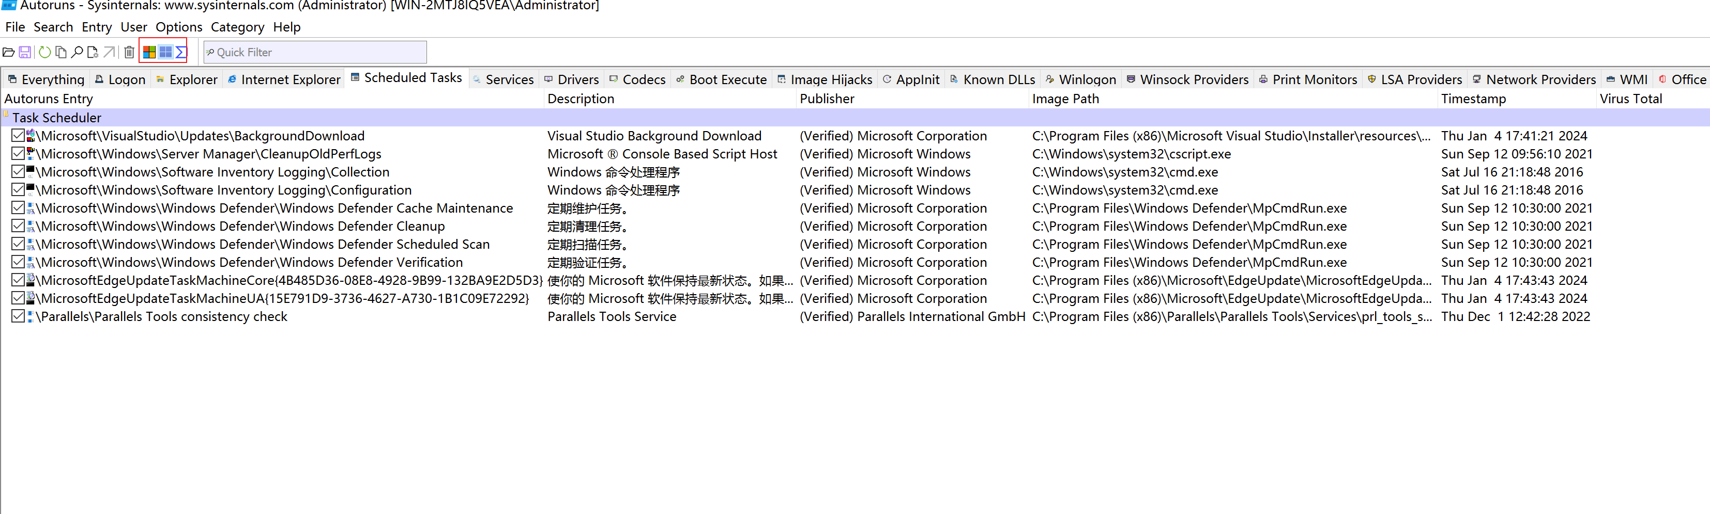Open the File menu
This screenshot has height=514, width=1710.
pyautogui.click(x=14, y=27)
